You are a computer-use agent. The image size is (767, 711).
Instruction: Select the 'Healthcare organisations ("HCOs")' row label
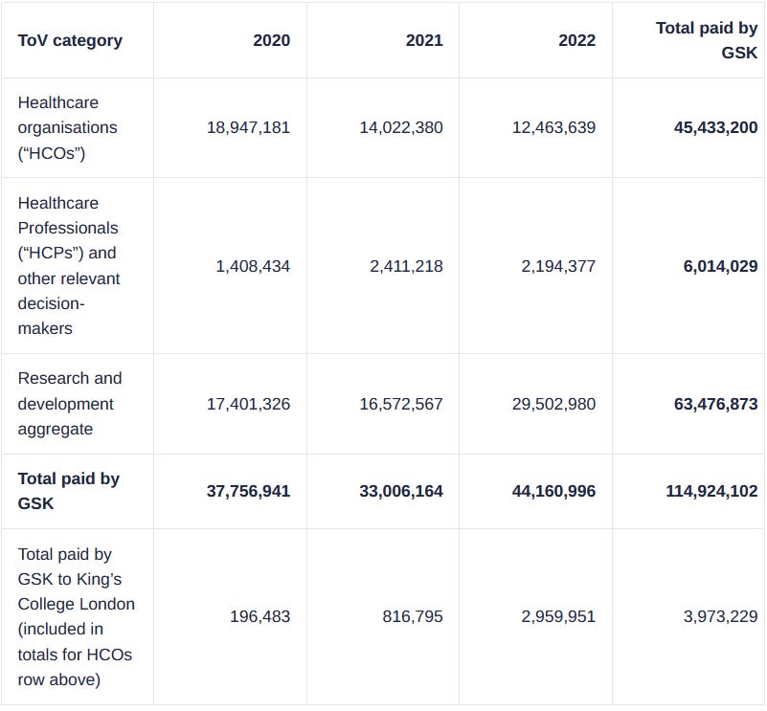point(67,127)
